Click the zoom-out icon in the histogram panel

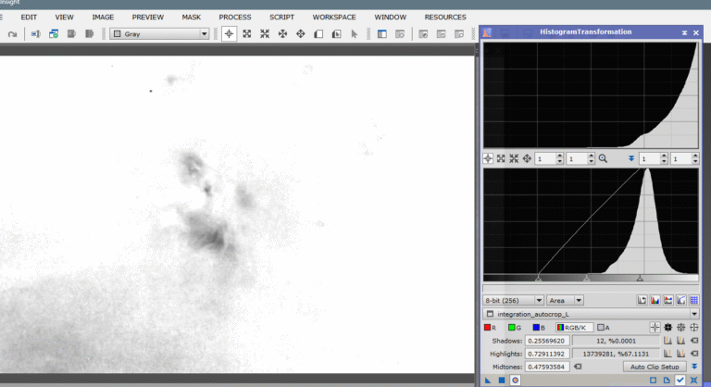(514, 158)
